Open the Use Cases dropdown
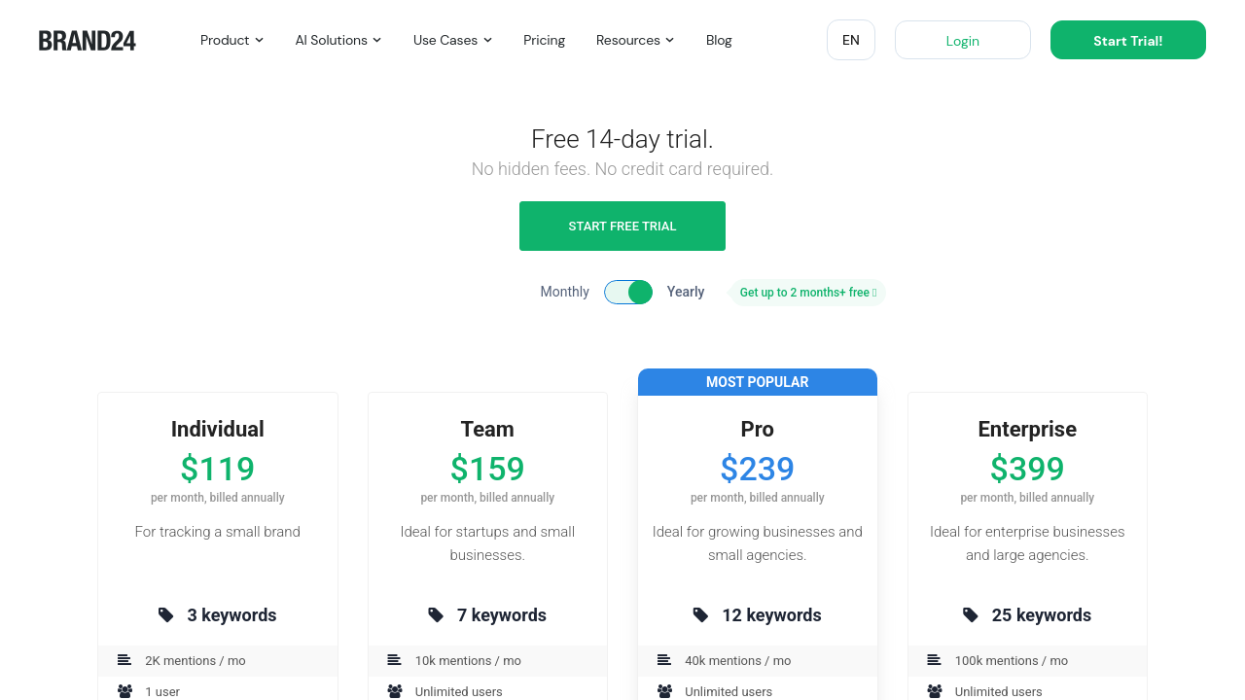1245x700 pixels. coord(452,40)
